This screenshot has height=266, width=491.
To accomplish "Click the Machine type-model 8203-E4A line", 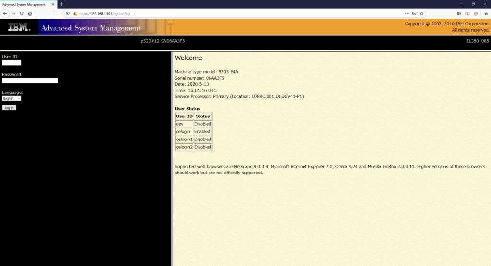I will click(x=207, y=72).
